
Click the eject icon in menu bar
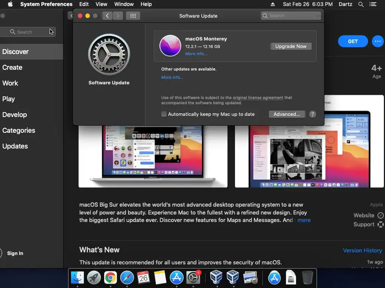[x=273, y=4]
